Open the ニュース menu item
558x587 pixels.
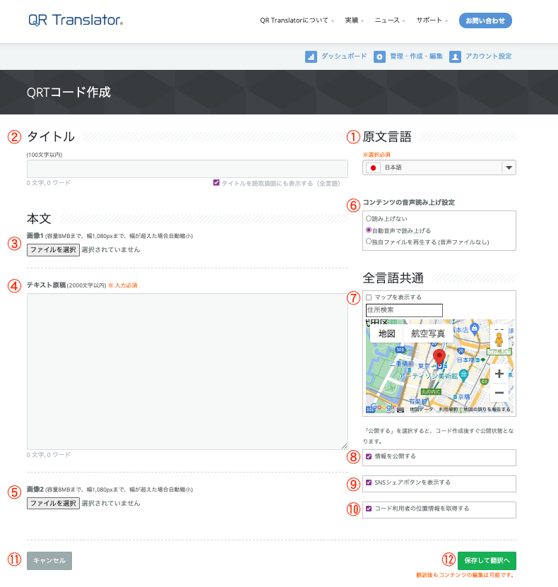point(390,20)
